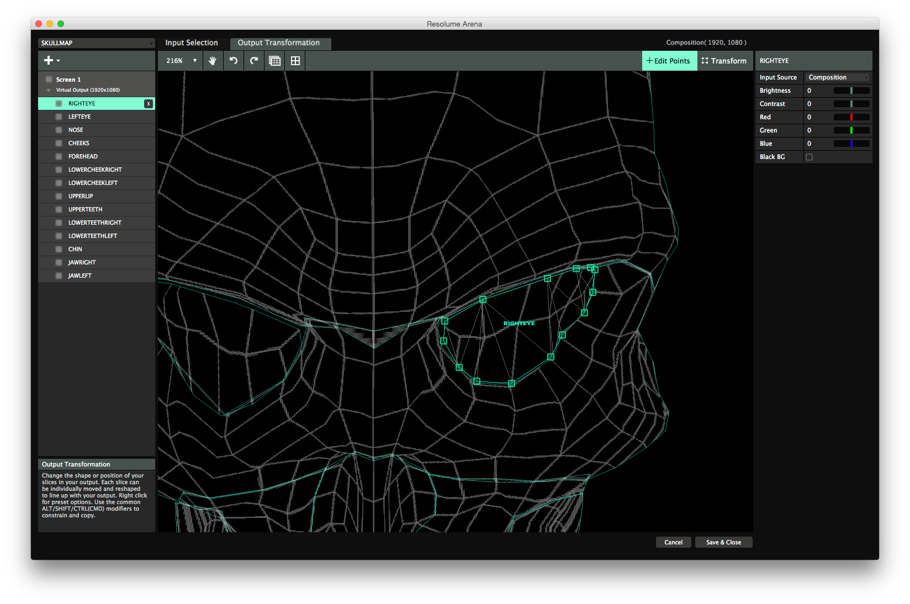Toggle the Screen 1 checkbox
910x604 pixels.
[49, 80]
